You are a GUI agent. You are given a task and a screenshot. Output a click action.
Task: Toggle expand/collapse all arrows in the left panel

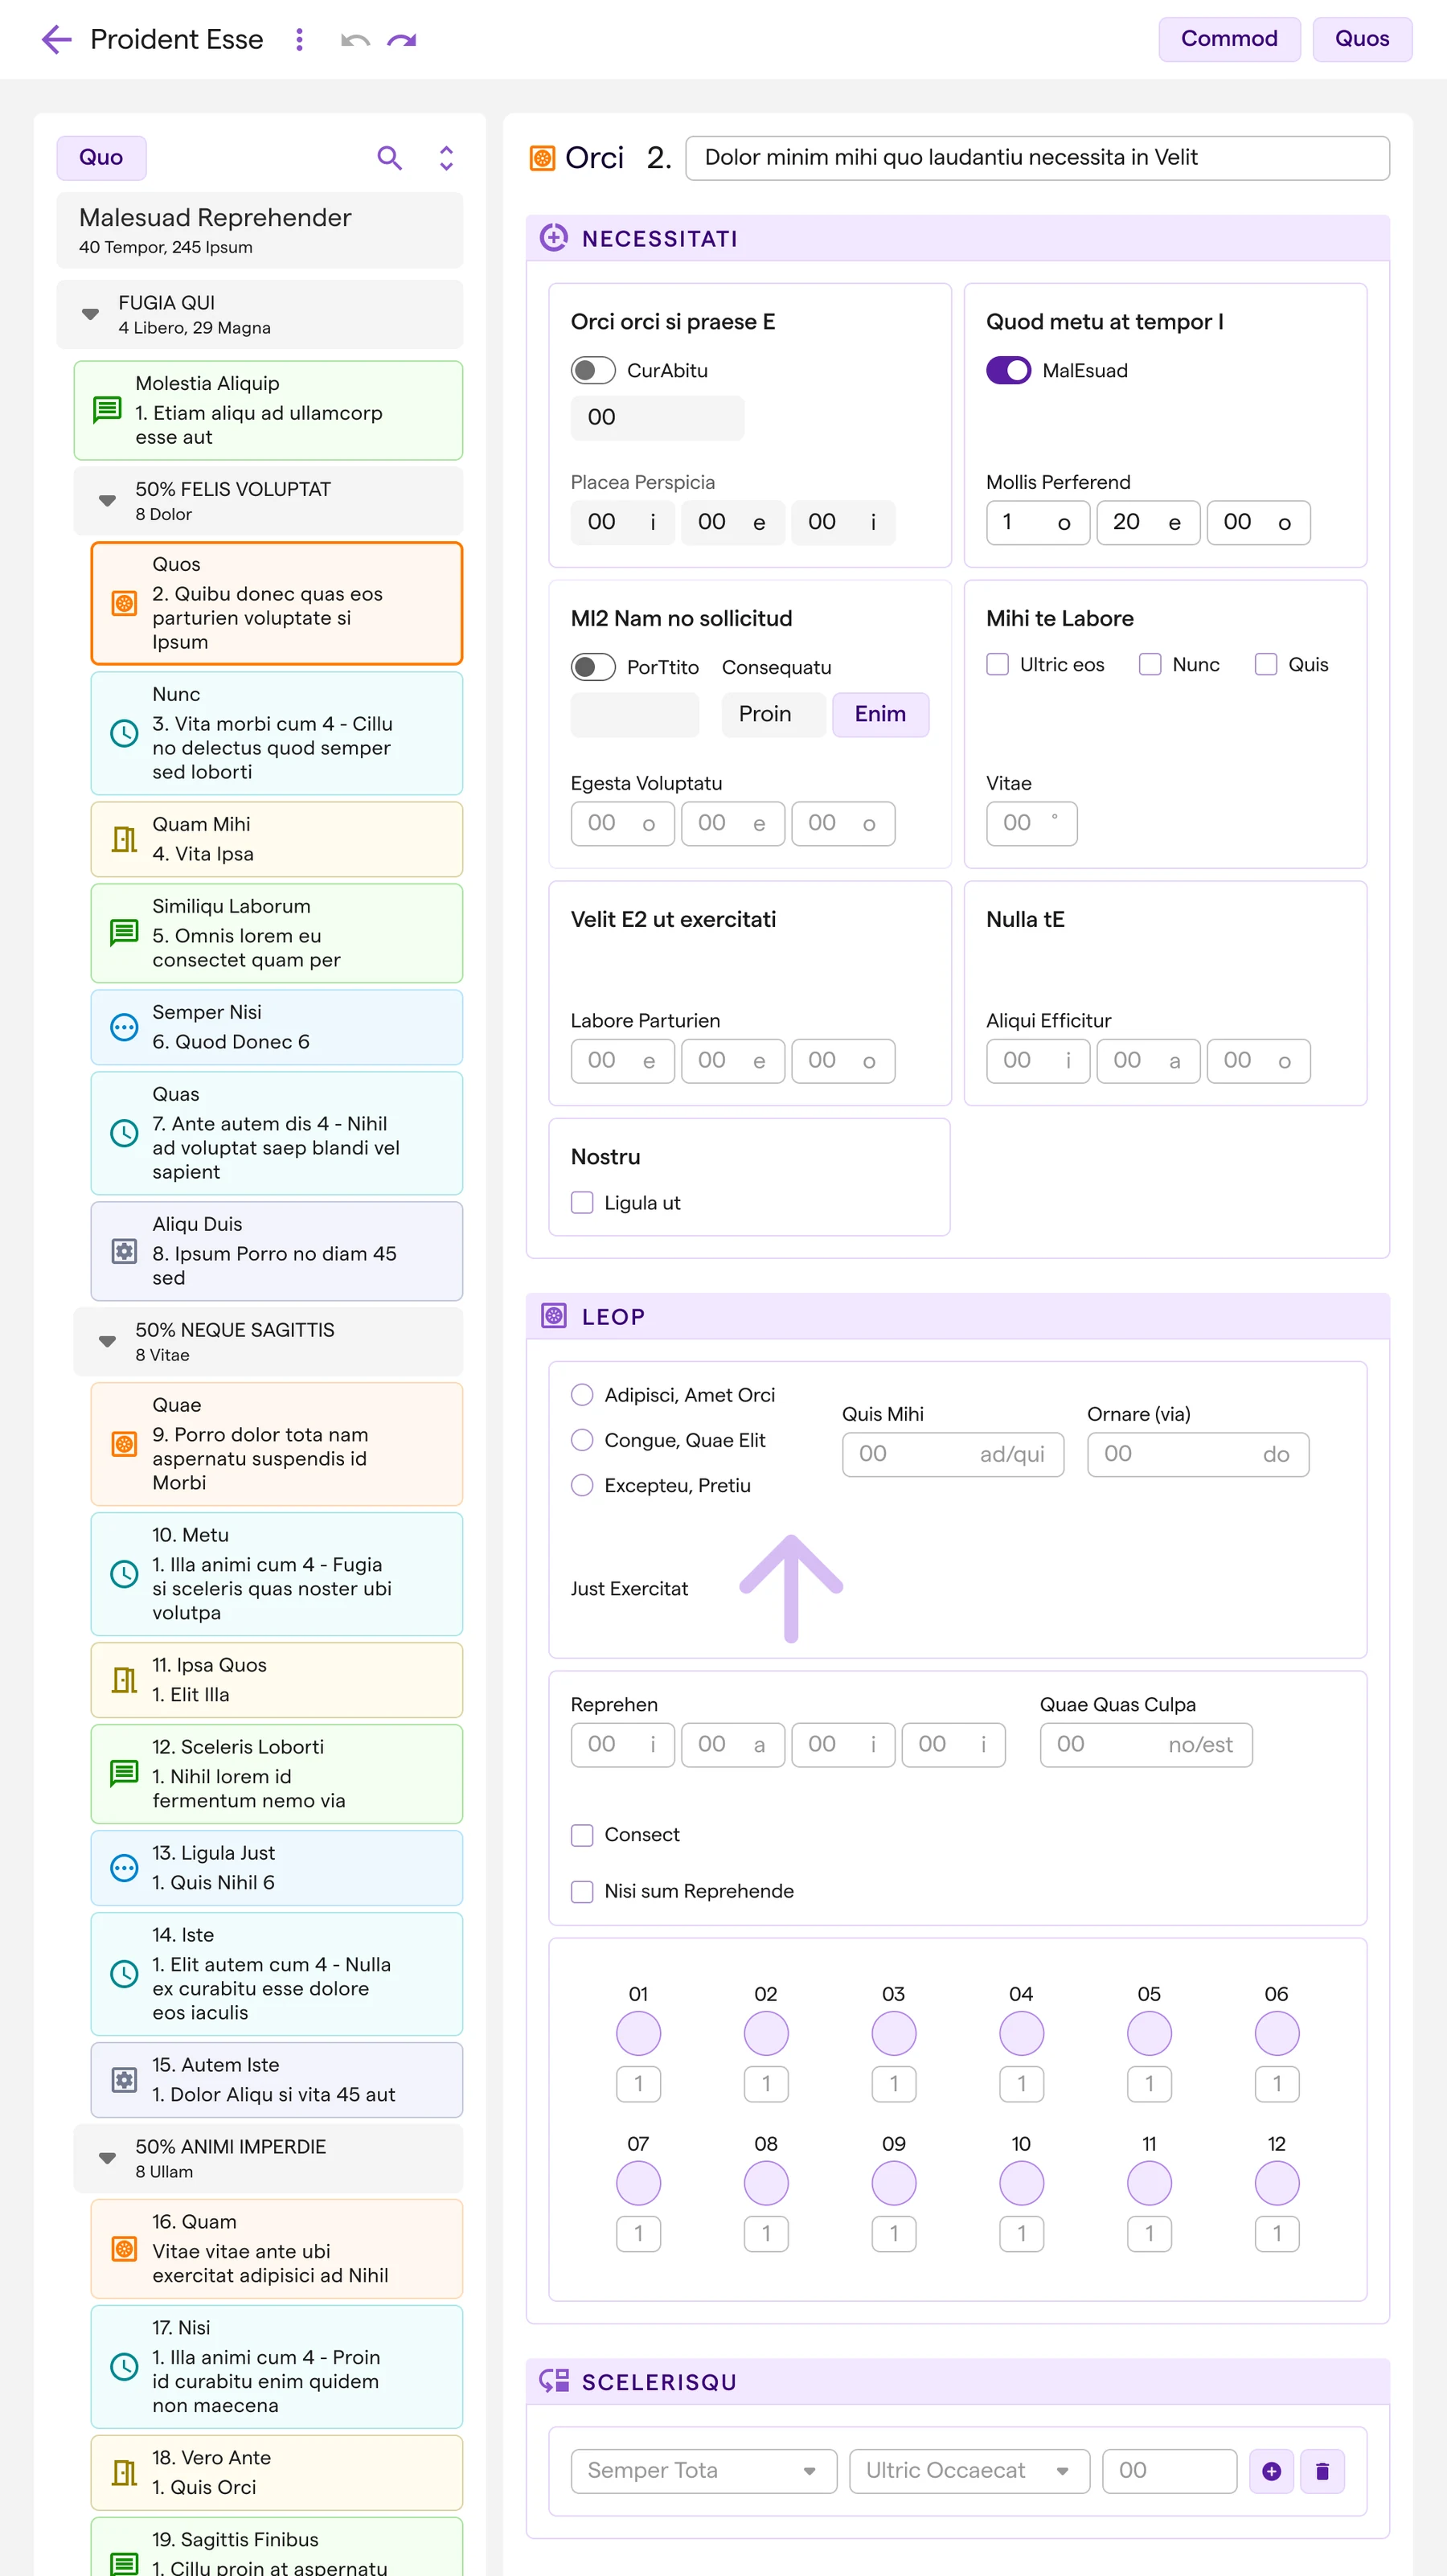click(x=446, y=158)
